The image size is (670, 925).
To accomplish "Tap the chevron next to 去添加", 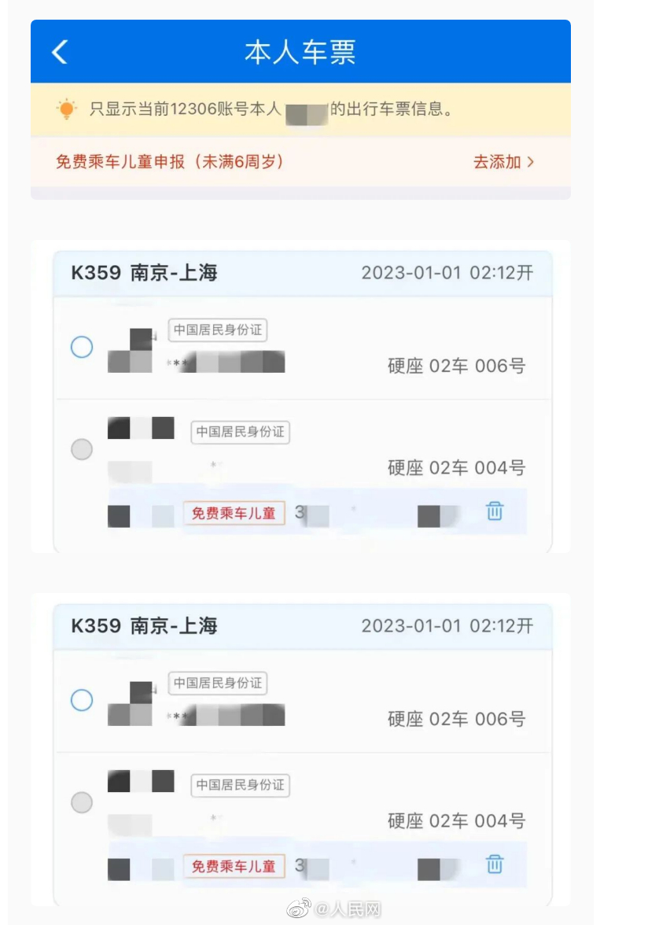I will (531, 162).
